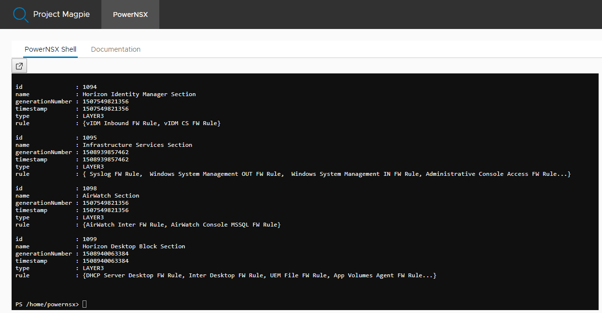The height and width of the screenshot is (313, 602).
Task: Click vIDM CS FW Rule text
Action: [191, 123]
